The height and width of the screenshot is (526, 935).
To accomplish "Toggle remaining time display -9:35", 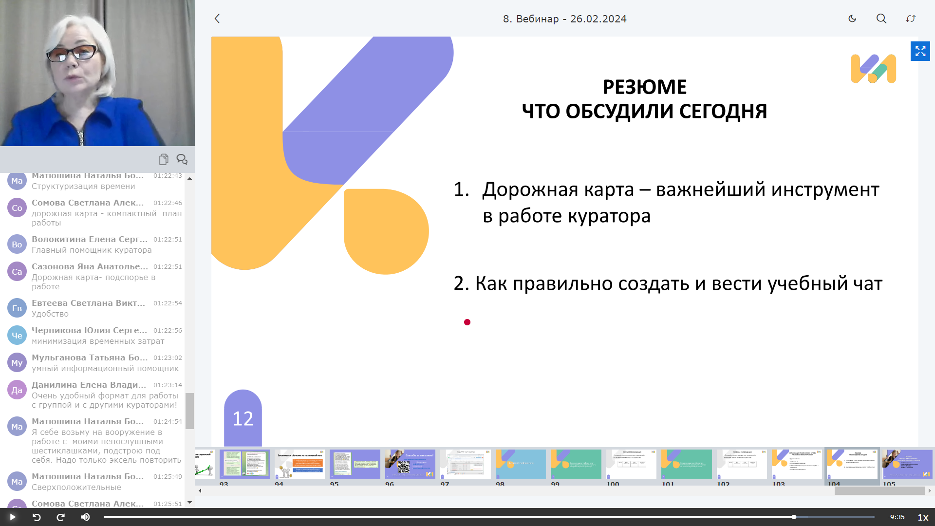I will point(896,517).
